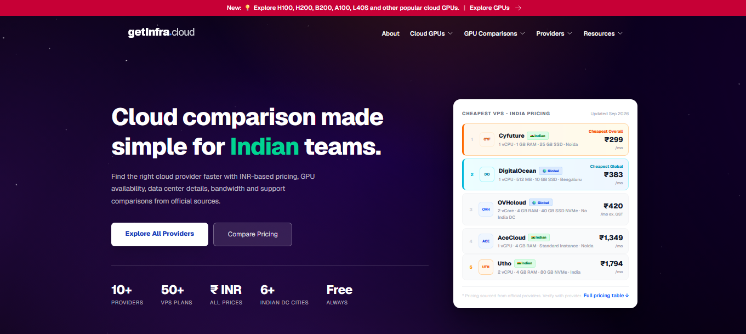
Task: Open the Resources dropdown menu
Action: [x=603, y=33]
